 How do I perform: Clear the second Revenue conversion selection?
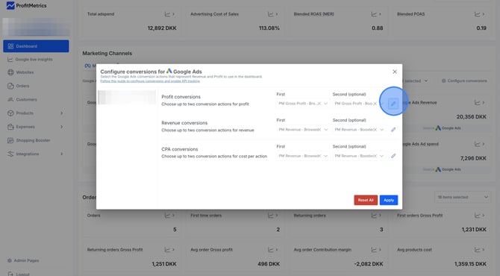point(375,130)
